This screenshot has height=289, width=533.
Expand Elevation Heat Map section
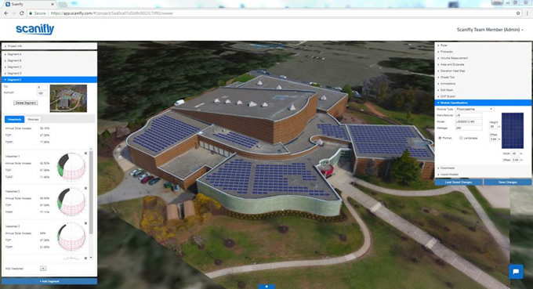tap(483, 71)
